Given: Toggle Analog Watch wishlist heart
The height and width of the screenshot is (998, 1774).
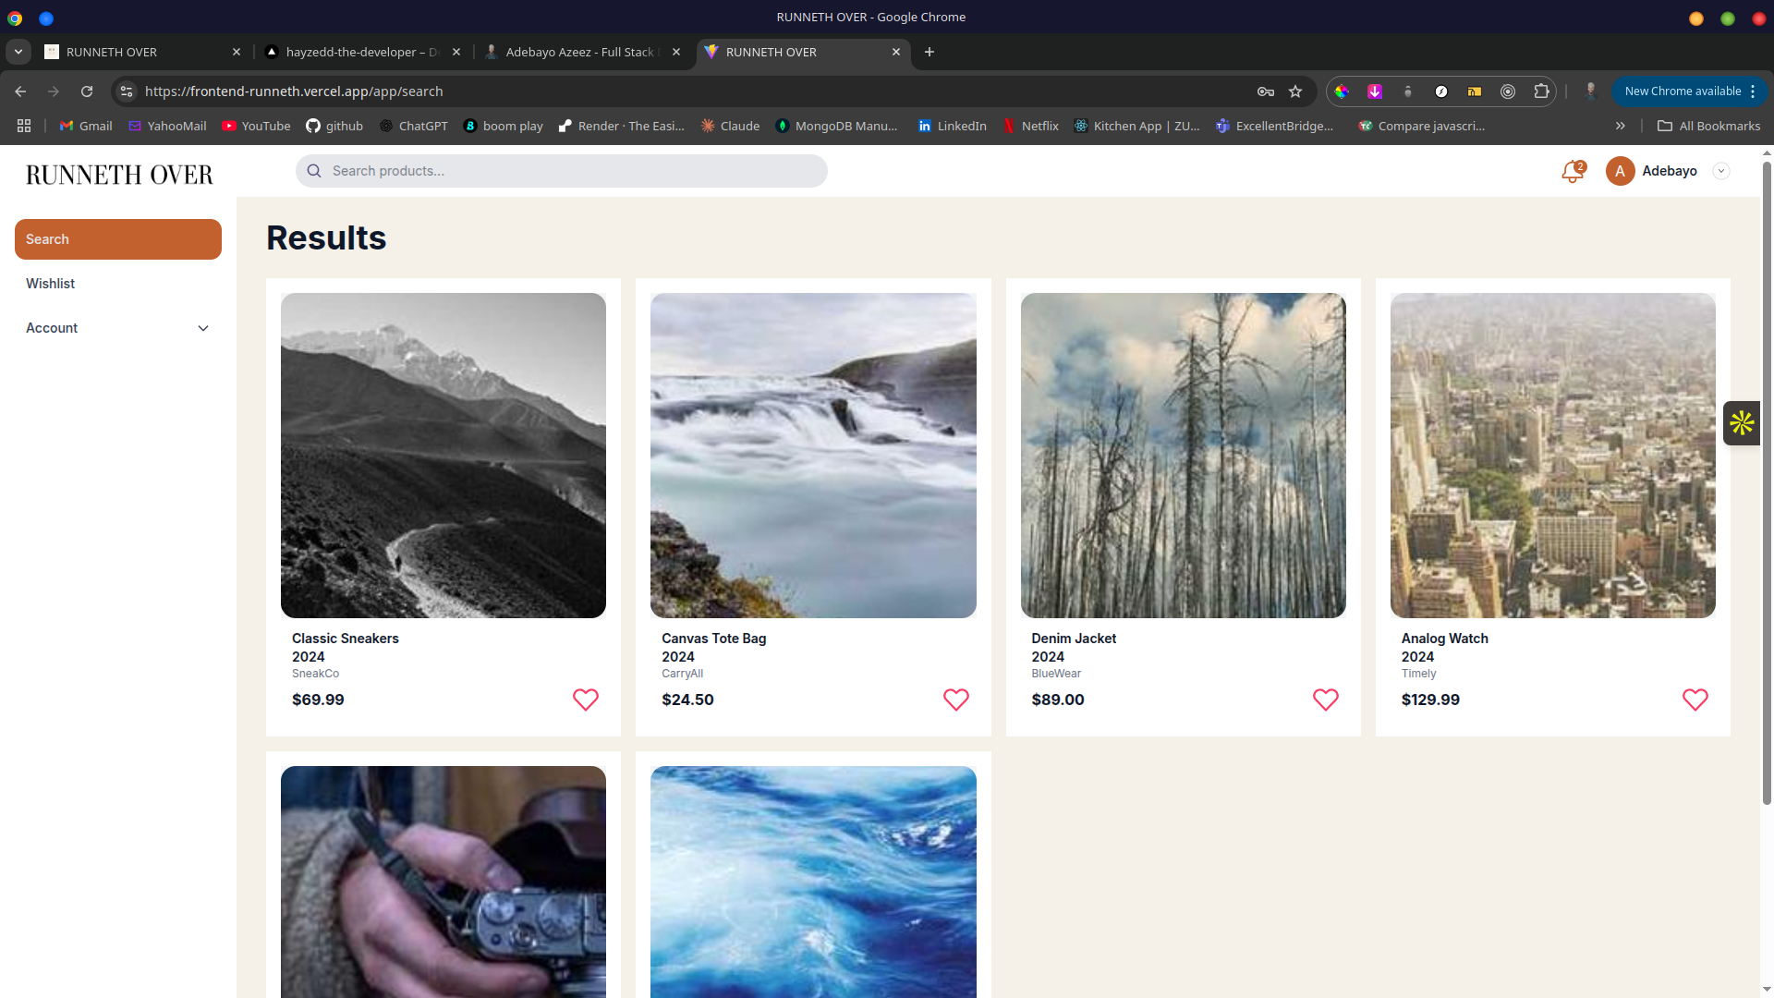Looking at the screenshot, I should (1695, 700).
